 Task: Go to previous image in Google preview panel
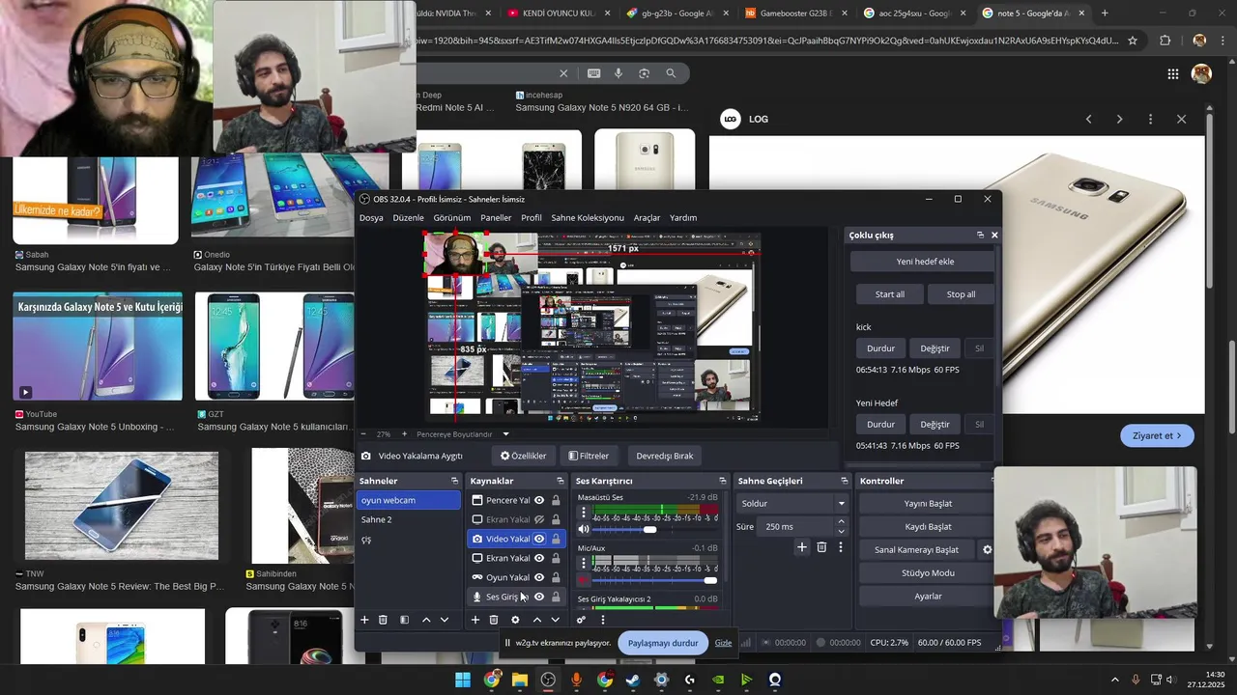pos(1088,119)
